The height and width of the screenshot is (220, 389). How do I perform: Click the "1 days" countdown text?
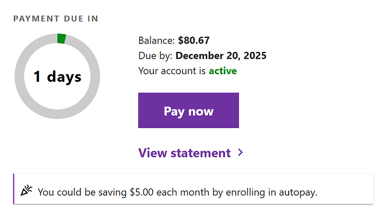(58, 77)
